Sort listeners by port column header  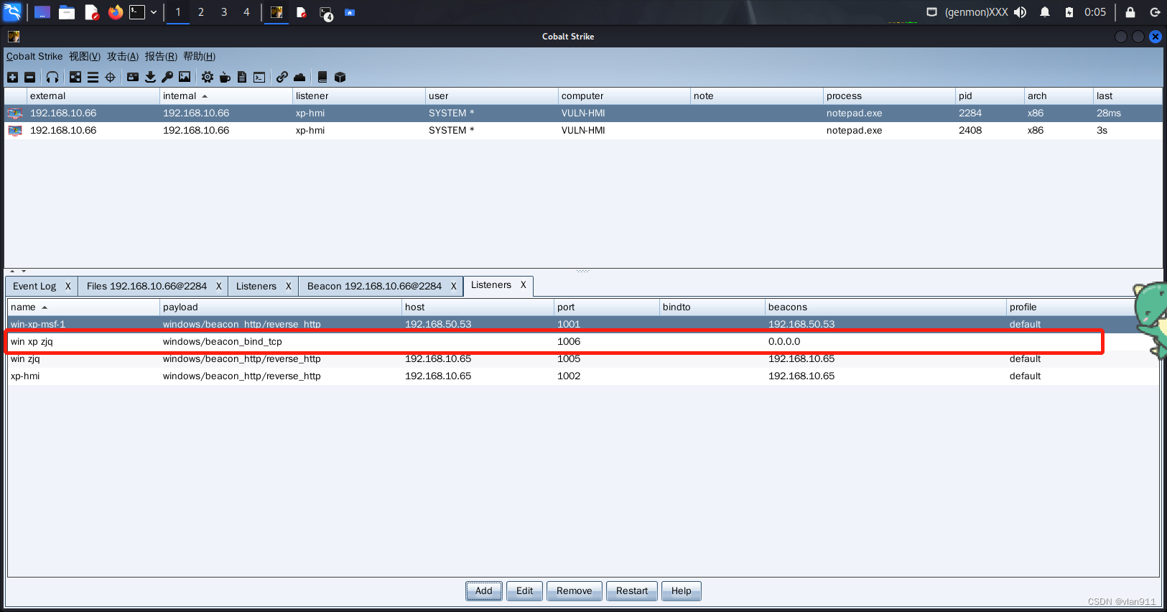pos(607,307)
